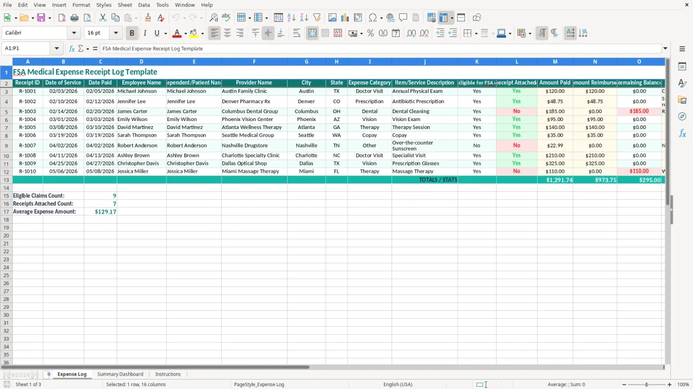Open the Sheet menu
The height and width of the screenshot is (389, 693).
tap(125, 5)
